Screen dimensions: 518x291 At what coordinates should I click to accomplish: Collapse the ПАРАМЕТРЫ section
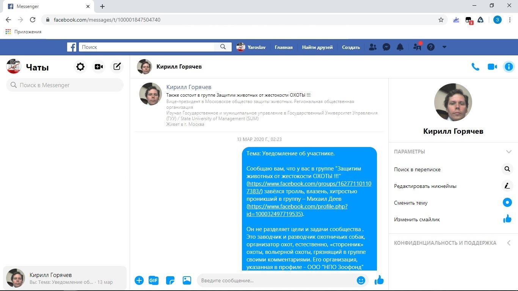[509, 152]
